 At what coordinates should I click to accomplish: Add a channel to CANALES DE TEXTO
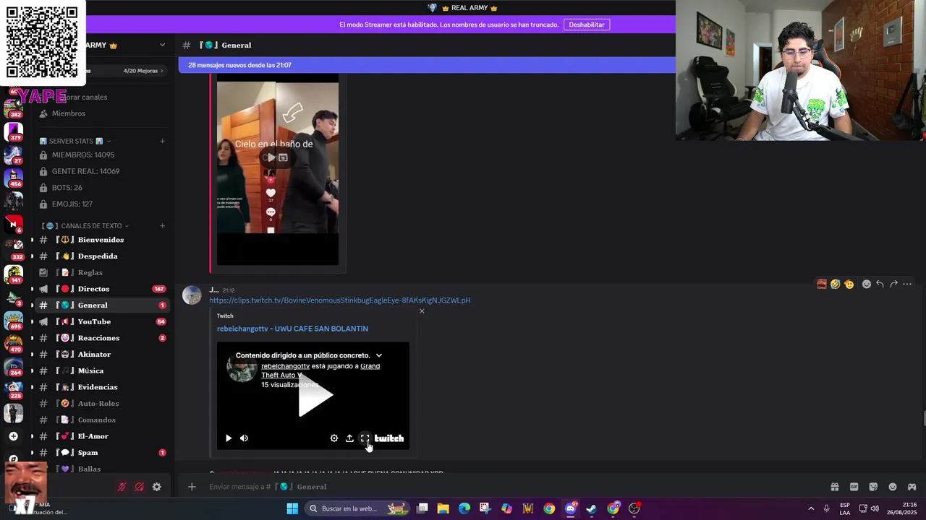point(162,226)
